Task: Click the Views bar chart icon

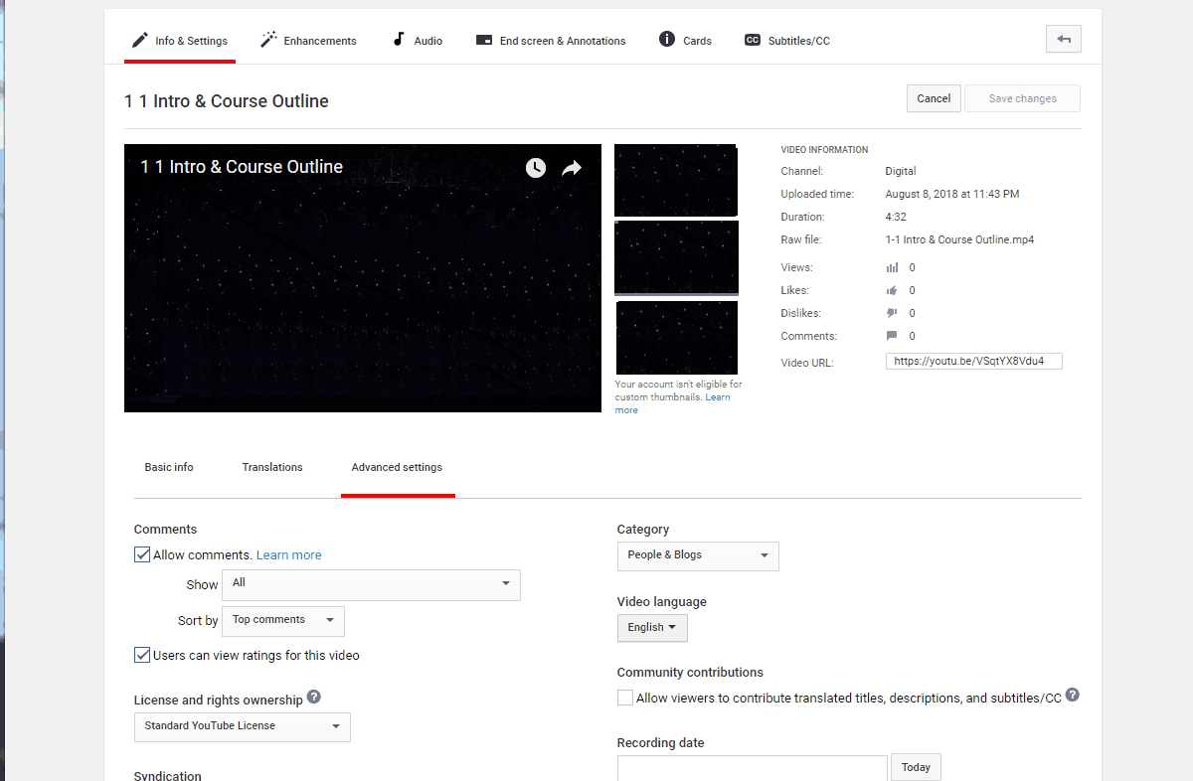Action: [892, 267]
